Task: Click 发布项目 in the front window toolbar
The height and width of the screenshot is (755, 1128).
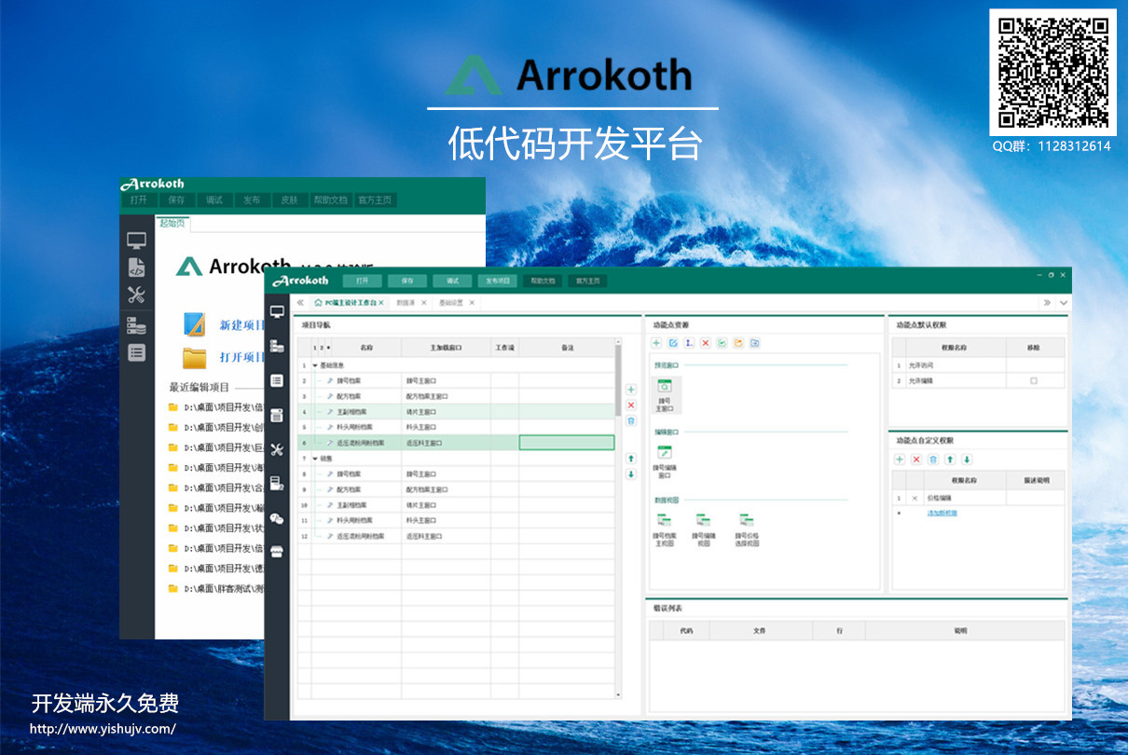Action: point(498,281)
